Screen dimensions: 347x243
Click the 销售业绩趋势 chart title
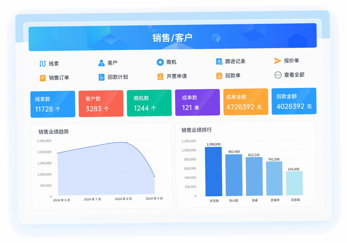[x=53, y=132]
